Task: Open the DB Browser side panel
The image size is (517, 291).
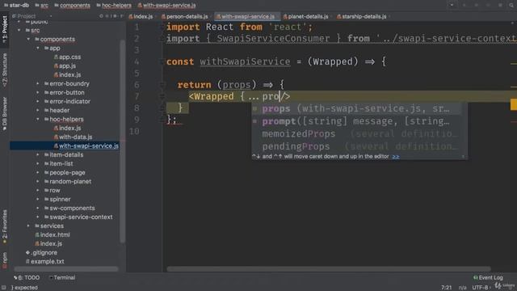Action: pos(5,114)
